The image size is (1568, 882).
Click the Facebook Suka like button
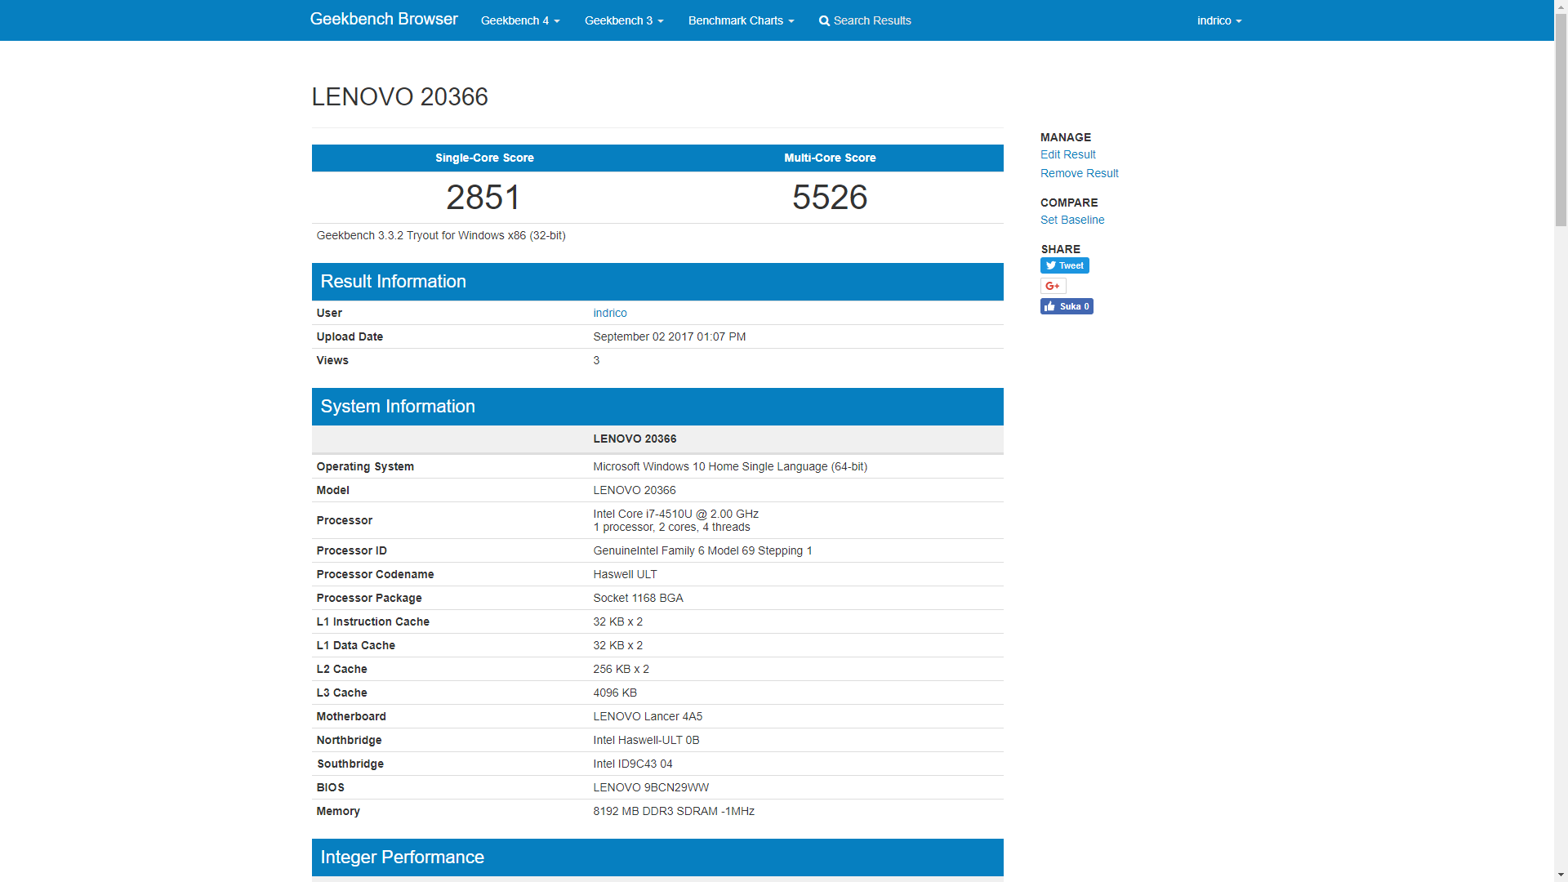[x=1067, y=306]
